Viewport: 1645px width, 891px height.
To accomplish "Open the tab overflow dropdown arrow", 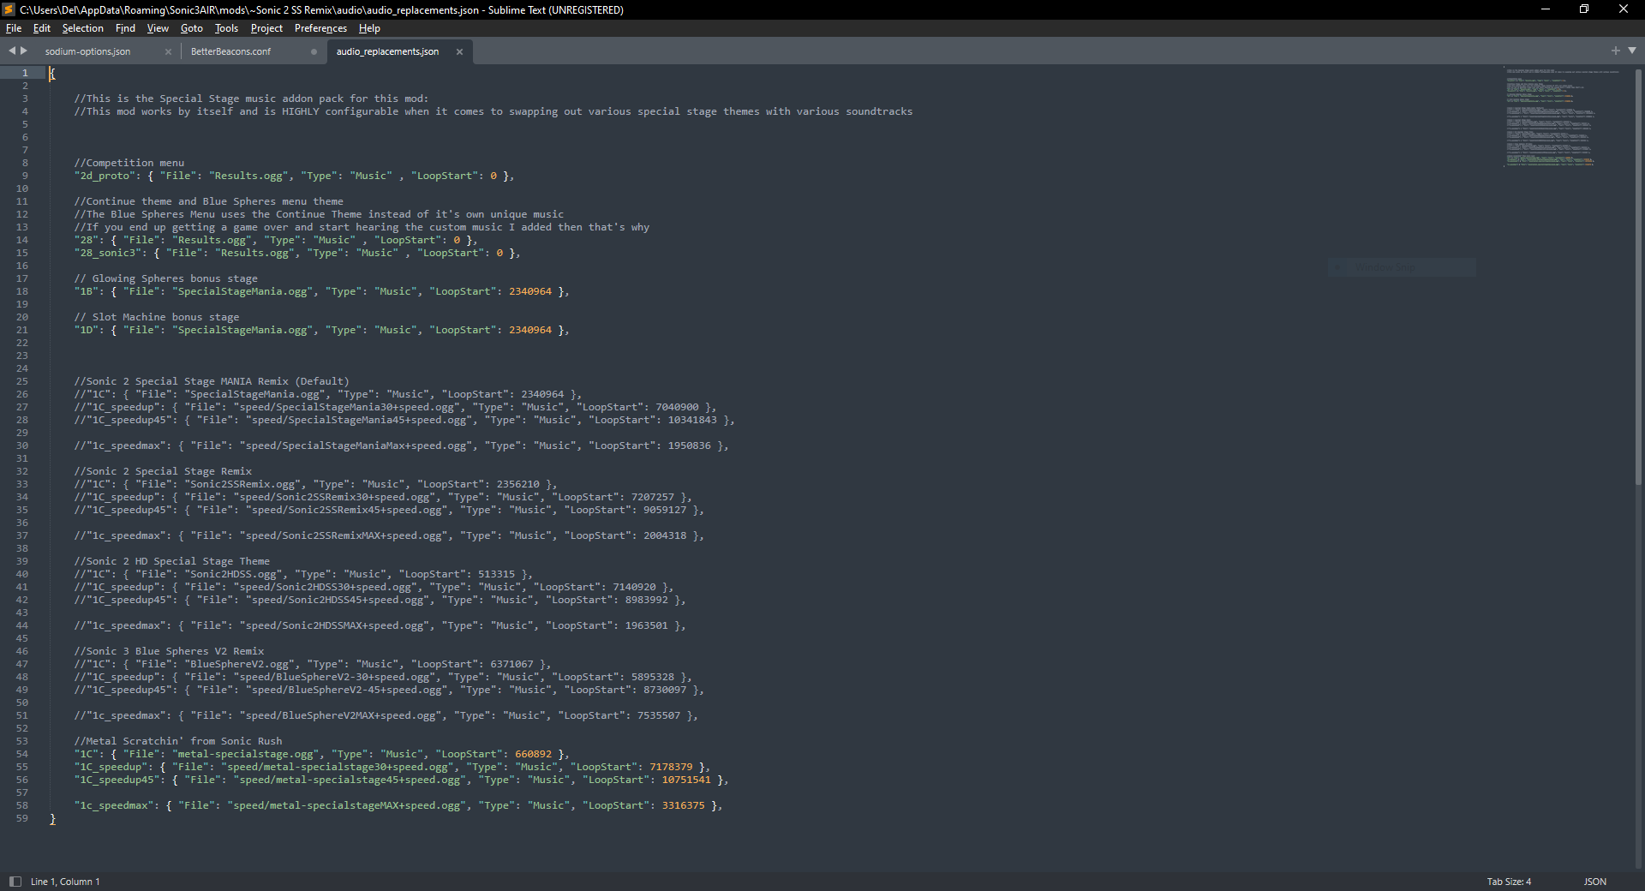I will click(1633, 51).
